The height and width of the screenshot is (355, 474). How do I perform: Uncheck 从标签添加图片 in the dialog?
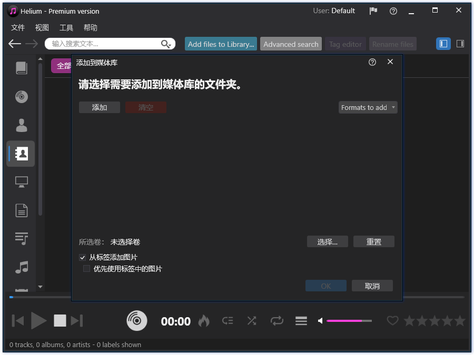tap(83, 257)
